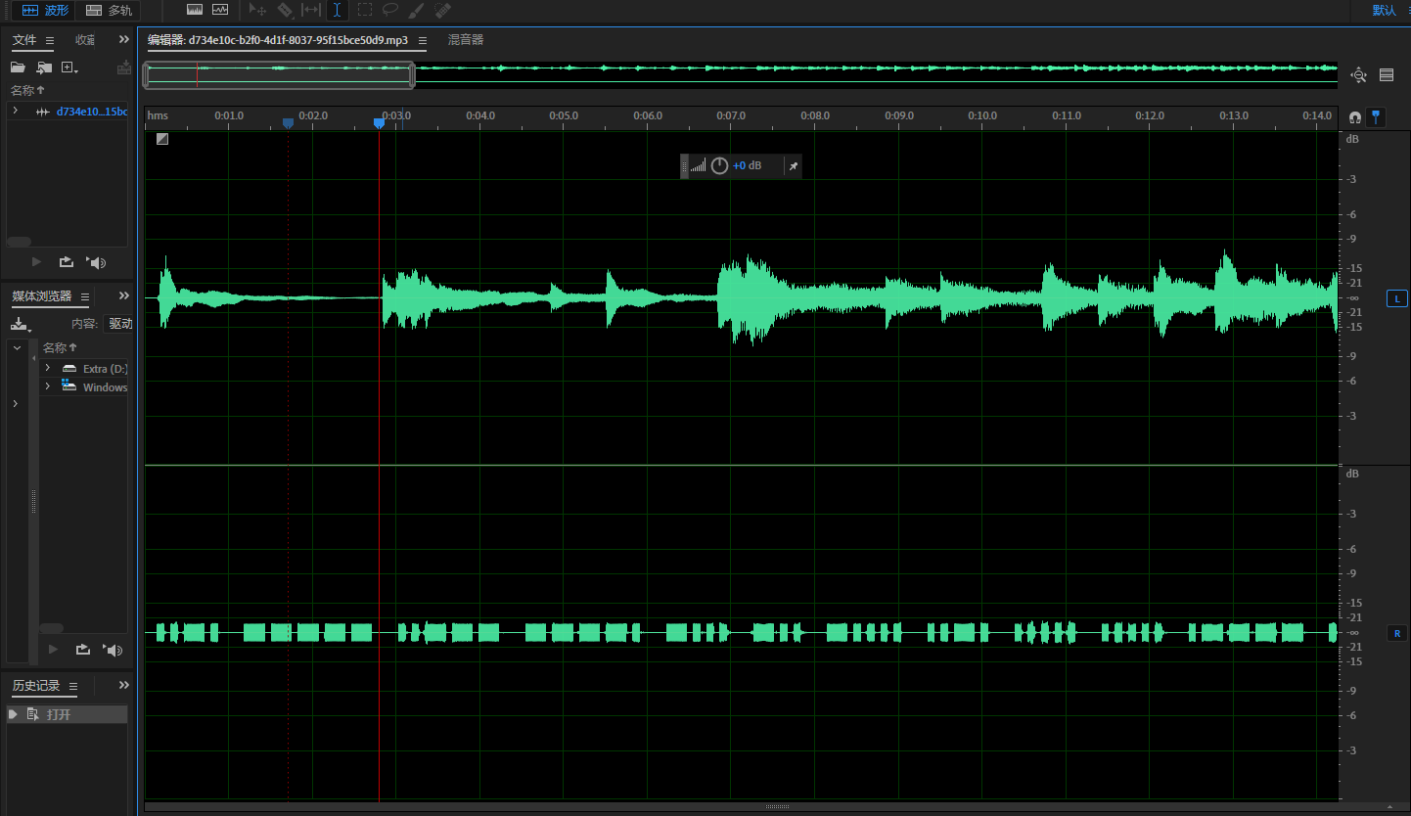The image size is (1411, 816).
Task: Click the spectral display settings list icon
Action: (1387, 75)
